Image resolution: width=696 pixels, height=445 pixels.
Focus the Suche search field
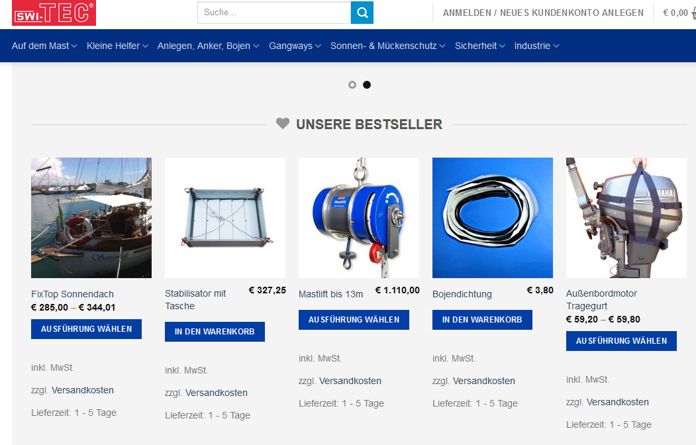[x=274, y=13]
